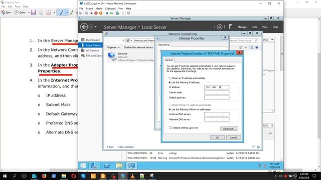Click help icon in Network Connections toolbar

tap(257, 47)
